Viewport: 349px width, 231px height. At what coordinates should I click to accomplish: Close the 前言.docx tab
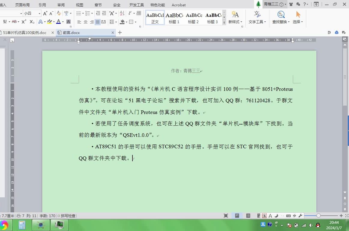pyautogui.click(x=113, y=32)
